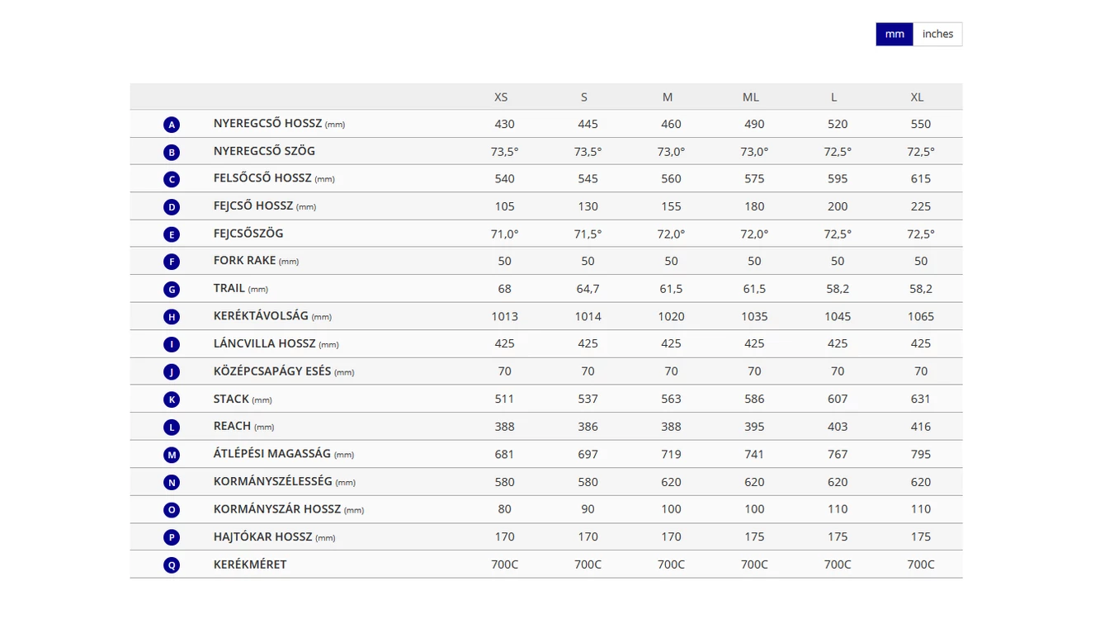
Task: Click the O badge for Kormányszár hossz
Action: point(172,510)
